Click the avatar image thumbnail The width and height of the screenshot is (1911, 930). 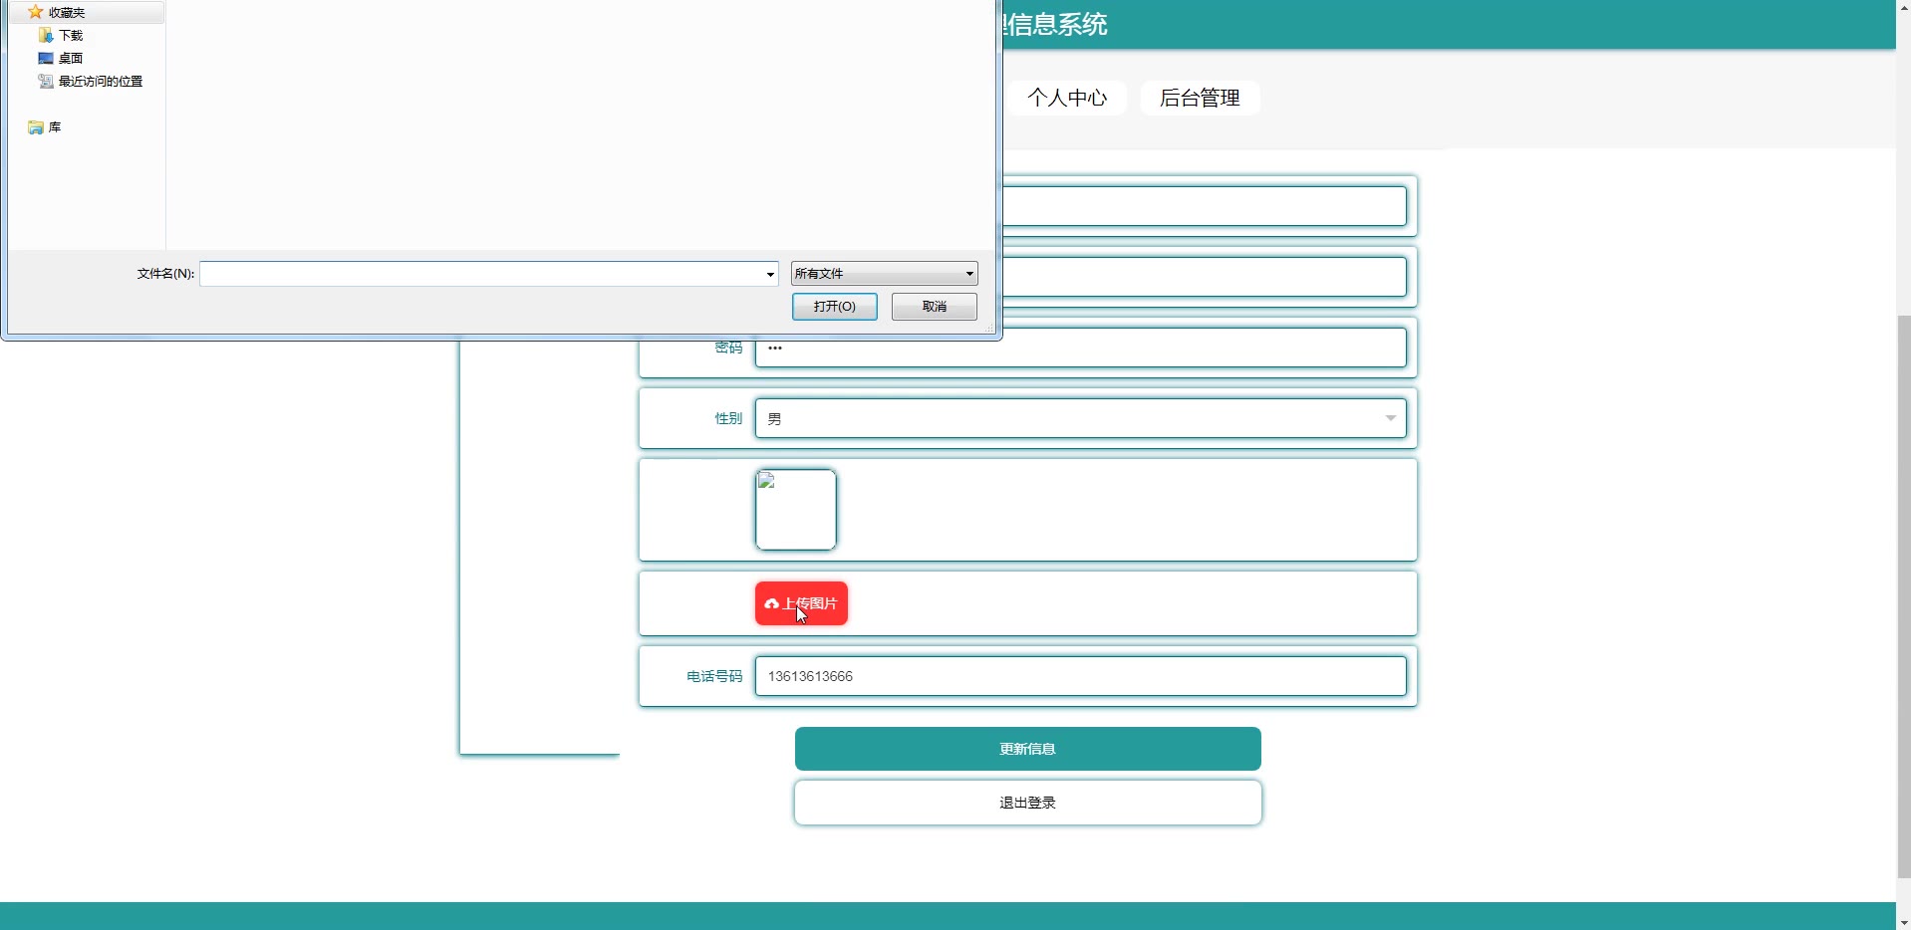pos(796,510)
